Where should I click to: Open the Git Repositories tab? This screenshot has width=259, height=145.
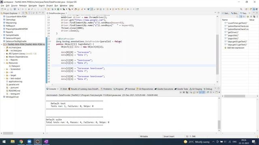[145, 89]
